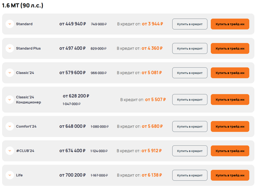Choose credit purchase for Comfort'24
Viewport: 258px width, 186px height.
coord(189,126)
